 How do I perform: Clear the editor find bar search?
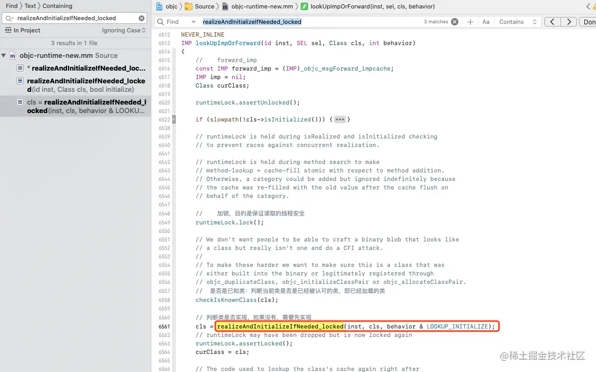click(x=455, y=22)
